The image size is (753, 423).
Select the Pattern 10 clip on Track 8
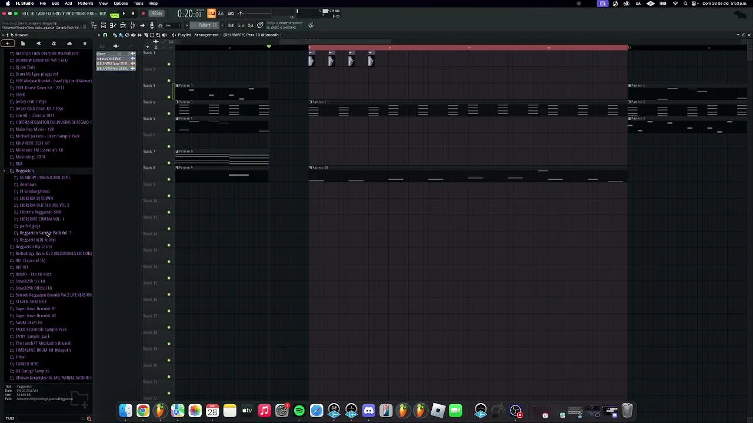coord(468,174)
